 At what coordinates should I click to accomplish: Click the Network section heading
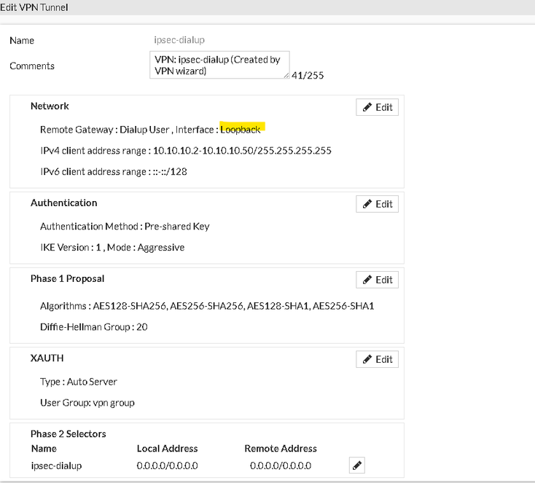point(50,106)
